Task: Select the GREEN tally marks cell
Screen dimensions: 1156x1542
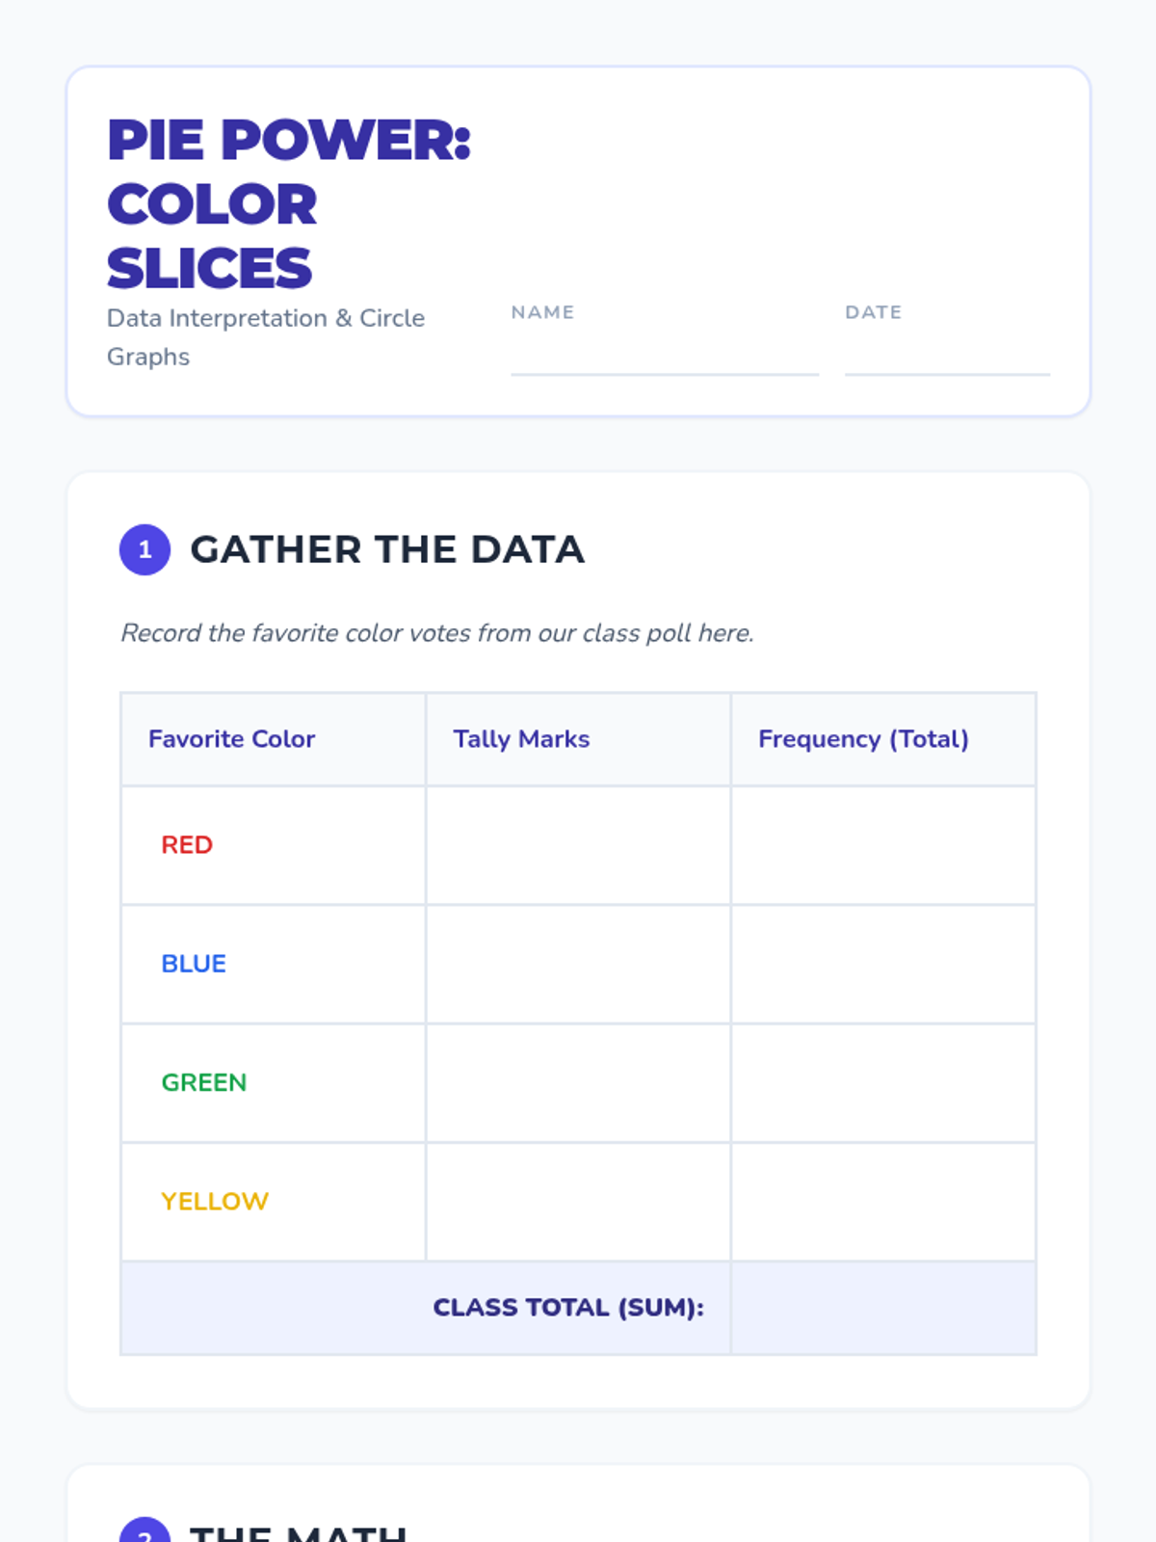Action: 578,1082
